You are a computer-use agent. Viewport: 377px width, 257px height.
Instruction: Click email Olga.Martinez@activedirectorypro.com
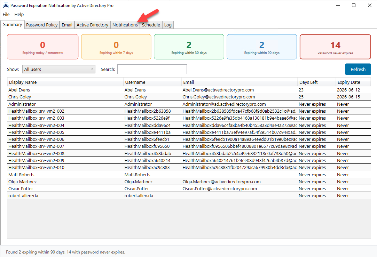(221, 182)
